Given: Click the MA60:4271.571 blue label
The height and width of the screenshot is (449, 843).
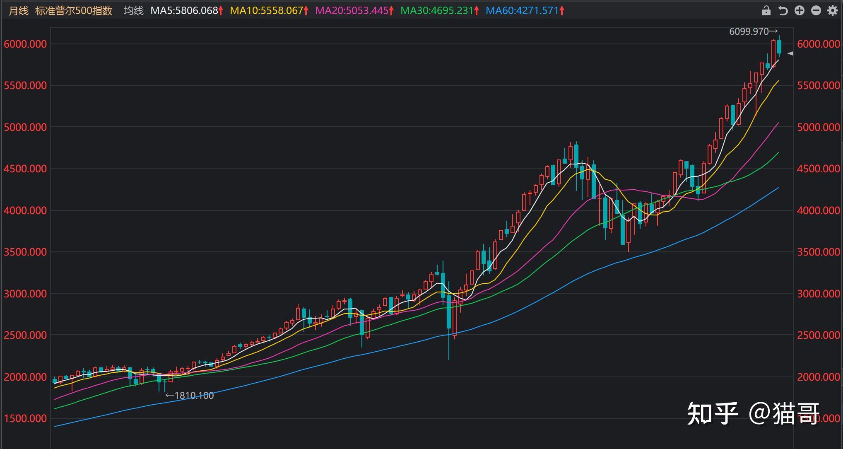Looking at the screenshot, I should coord(522,11).
